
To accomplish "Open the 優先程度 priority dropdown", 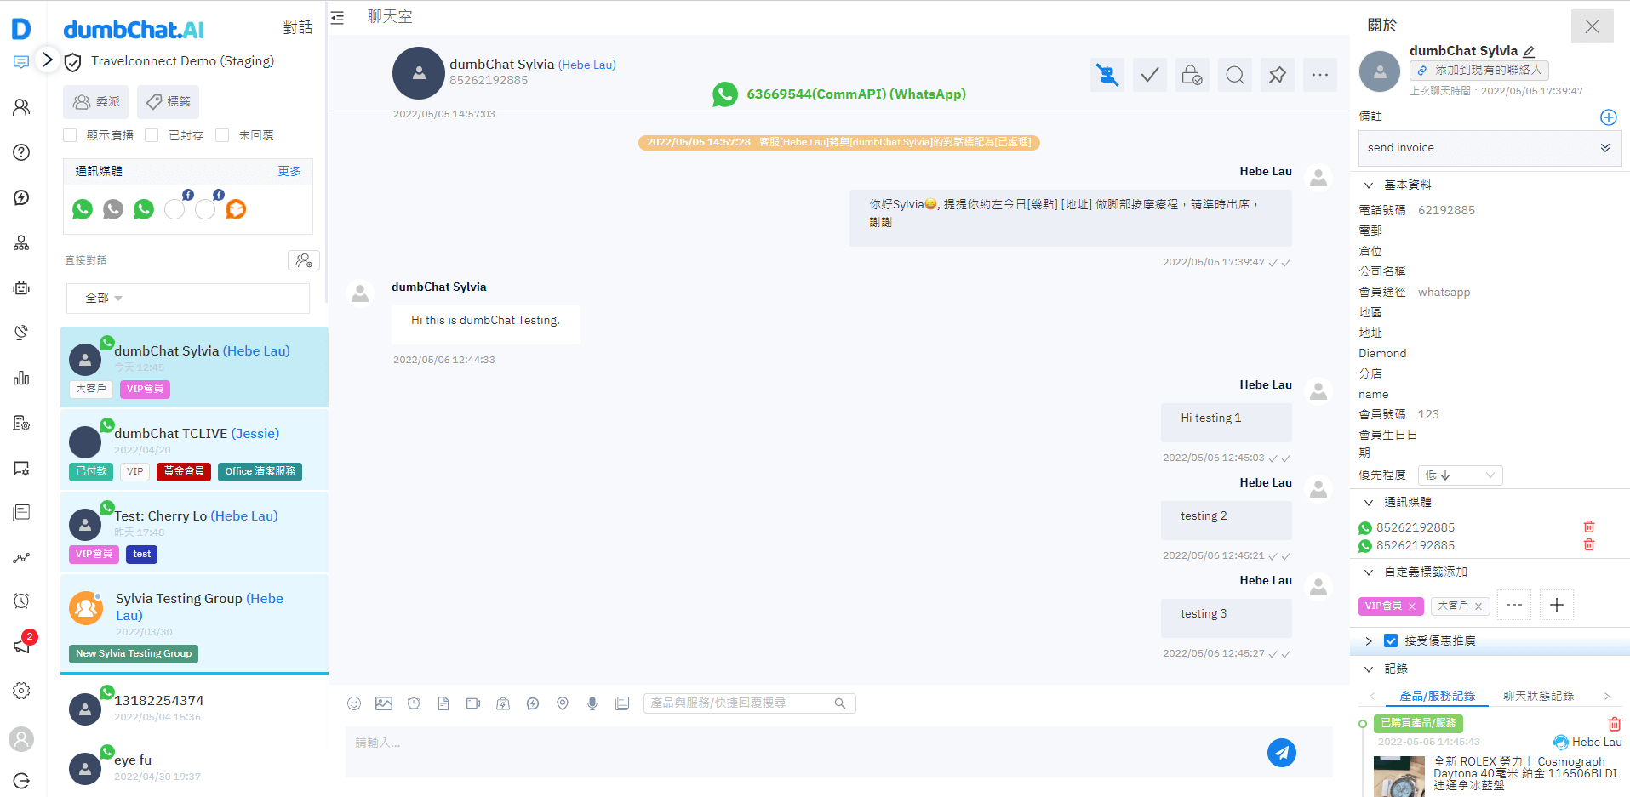I will coord(1461,475).
